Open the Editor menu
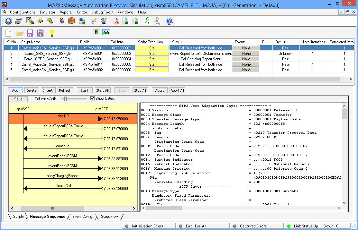The height and width of the screenshot is (230, 358). [82, 12]
